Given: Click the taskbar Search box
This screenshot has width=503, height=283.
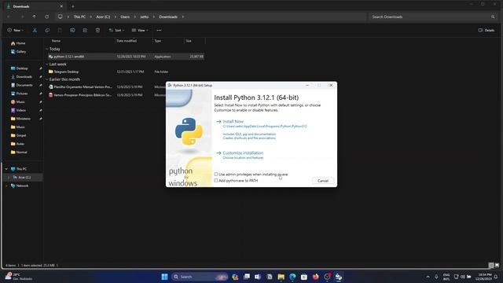Looking at the screenshot, I should (200, 277).
